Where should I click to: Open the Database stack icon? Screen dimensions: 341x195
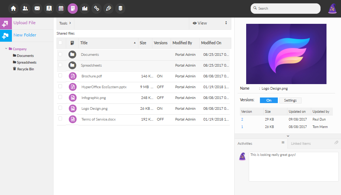click(x=120, y=9)
